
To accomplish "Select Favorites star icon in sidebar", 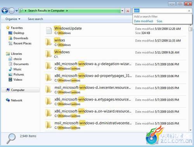I will (x=8, y=28).
